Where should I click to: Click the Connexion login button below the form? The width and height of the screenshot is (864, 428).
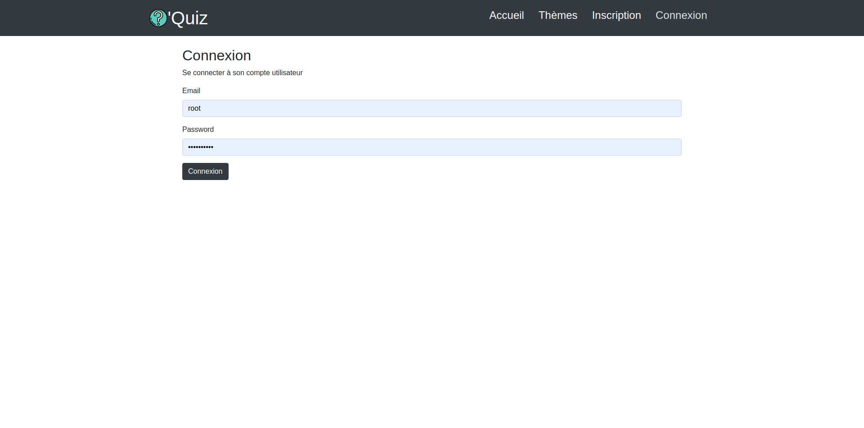(205, 171)
